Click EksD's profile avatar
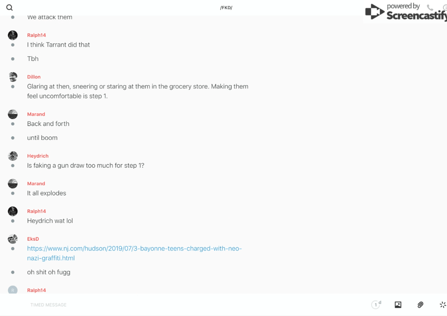Screen dimensions: 447x316 click(x=13, y=239)
